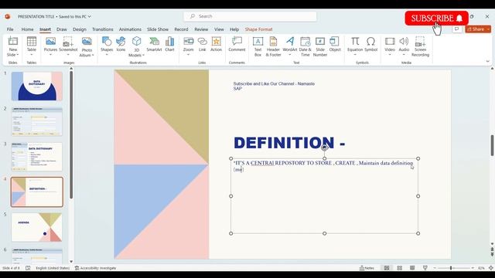Click Accessibility: Investigate status
Screen dimensions: 495x278
(x=96, y=268)
